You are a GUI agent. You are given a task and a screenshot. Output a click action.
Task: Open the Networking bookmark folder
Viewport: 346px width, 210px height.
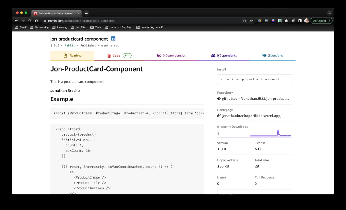[39, 28]
